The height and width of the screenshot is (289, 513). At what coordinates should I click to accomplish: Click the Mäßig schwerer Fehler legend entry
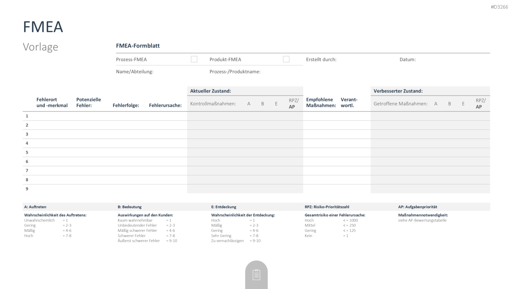(x=137, y=230)
